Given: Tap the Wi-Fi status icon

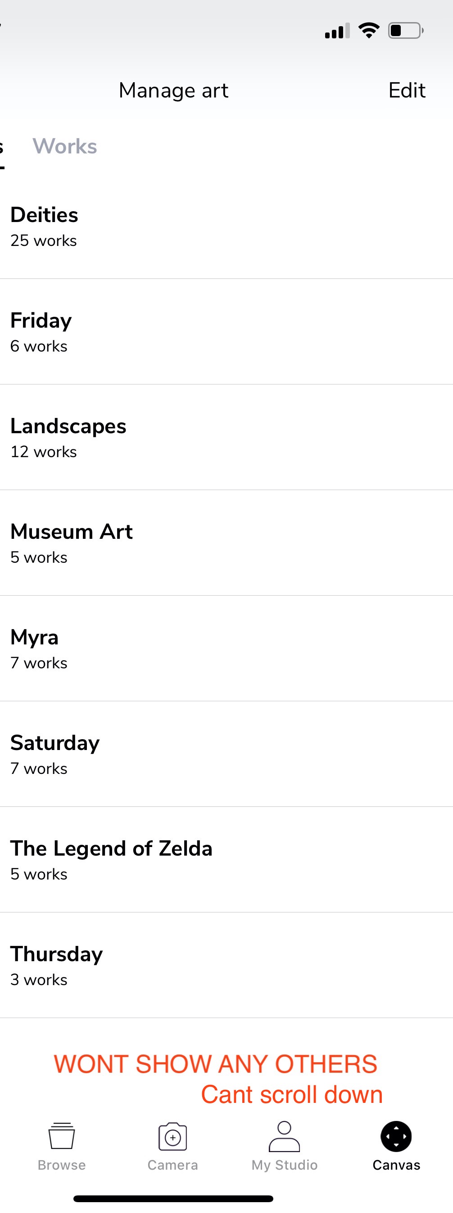Looking at the screenshot, I should click(x=369, y=31).
